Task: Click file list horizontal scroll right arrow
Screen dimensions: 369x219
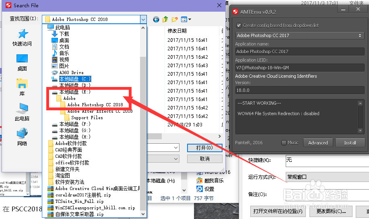Action: [x=220, y=136]
